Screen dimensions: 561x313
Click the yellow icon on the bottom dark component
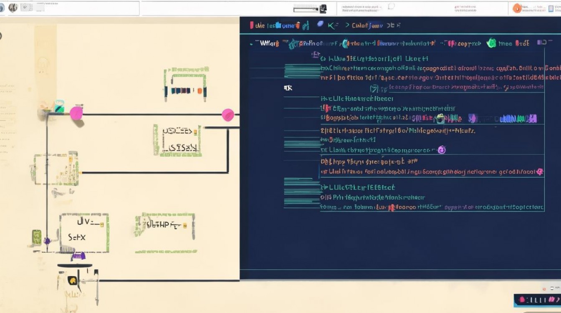tap(72, 280)
